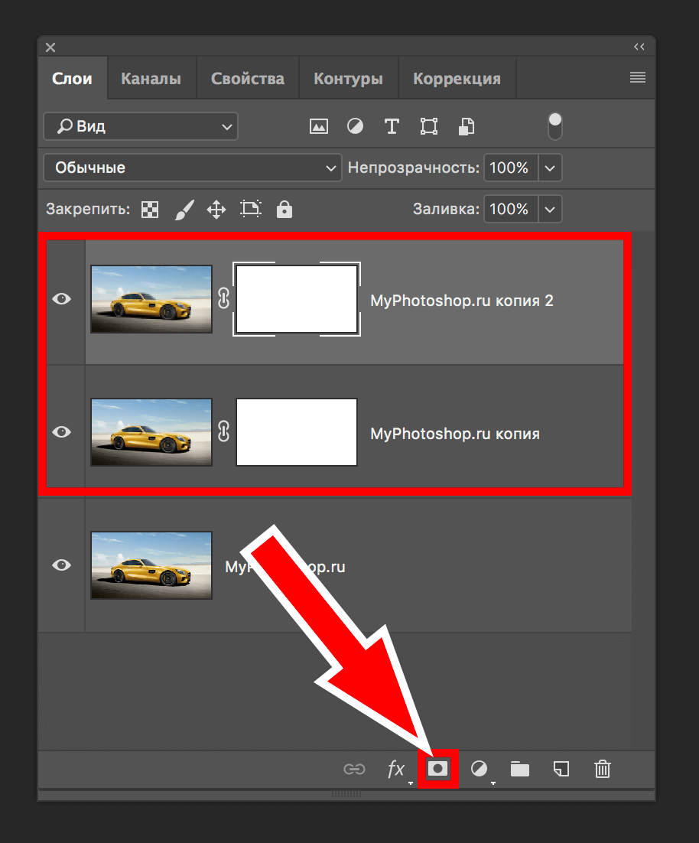Click the Create new group folder icon
699x843 pixels.
click(x=520, y=769)
